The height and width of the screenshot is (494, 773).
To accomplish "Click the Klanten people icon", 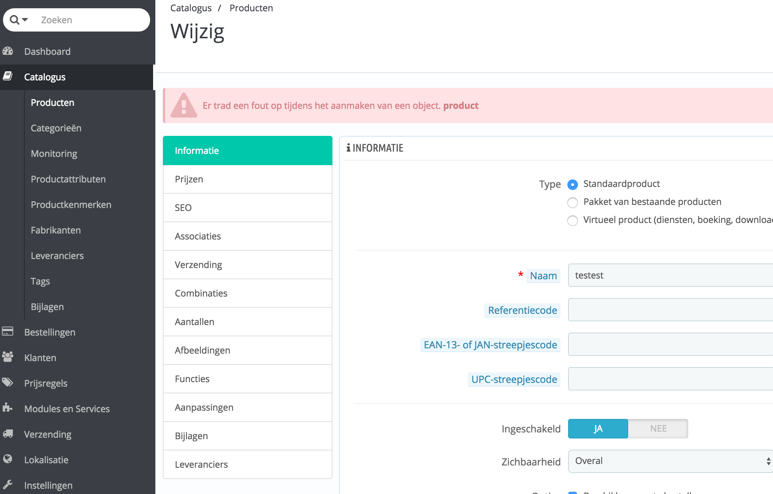I will (8, 357).
